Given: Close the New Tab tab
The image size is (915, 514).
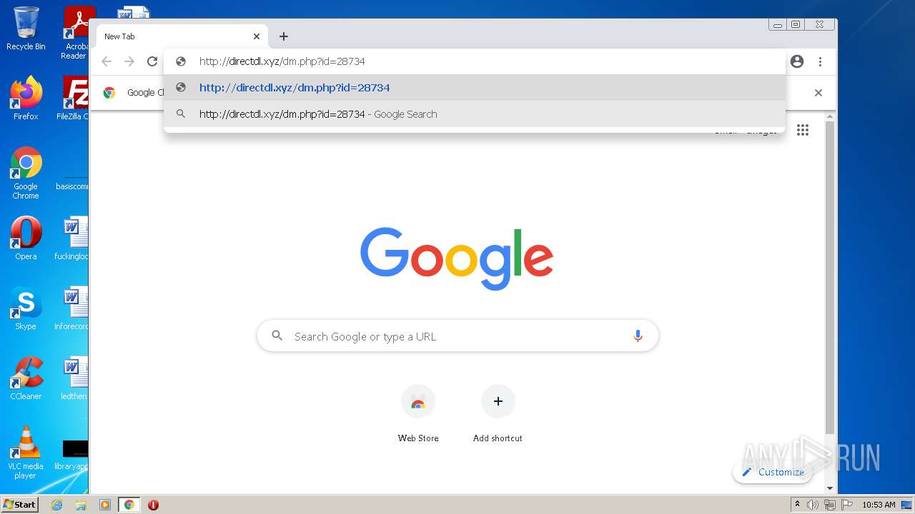Looking at the screenshot, I should (x=257, y=36).
